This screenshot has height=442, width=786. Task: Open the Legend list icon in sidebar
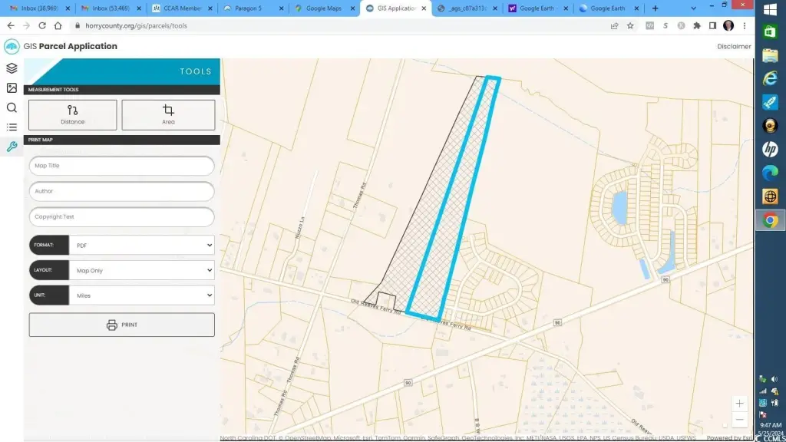click(x=12, y=127)
